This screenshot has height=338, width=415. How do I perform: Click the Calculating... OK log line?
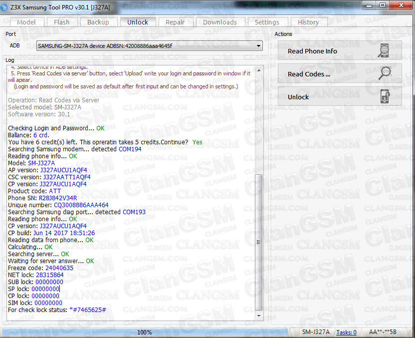tap(30, 247)
